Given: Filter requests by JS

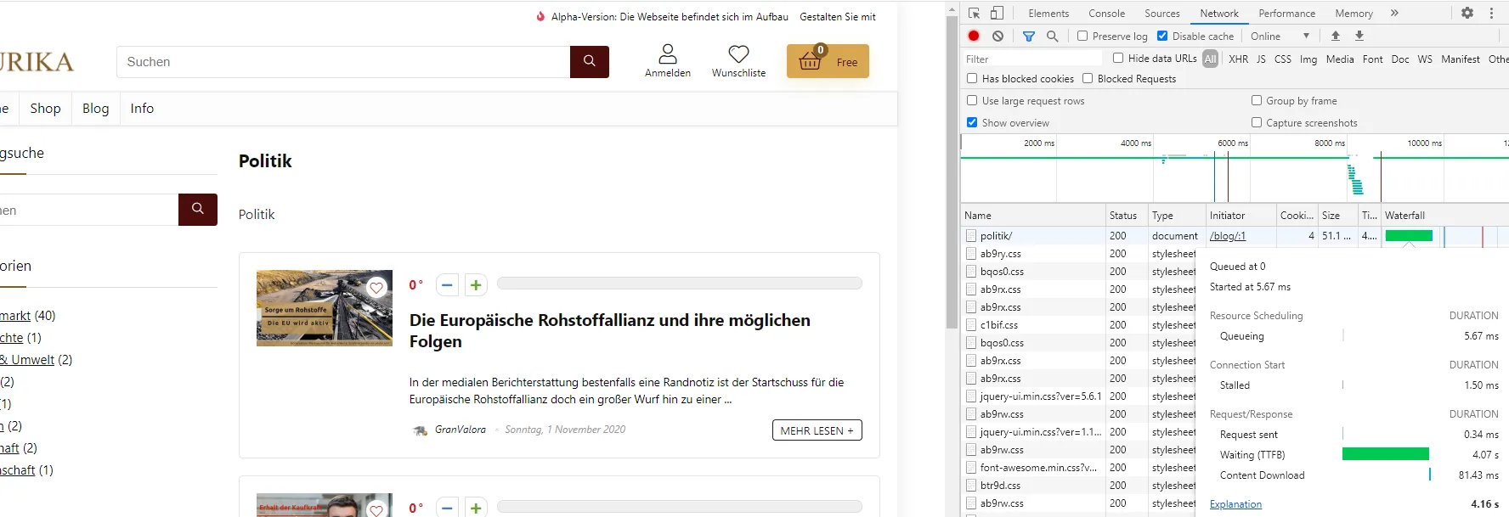Looking at the screenshot, I should click(x=1261, y=59).
